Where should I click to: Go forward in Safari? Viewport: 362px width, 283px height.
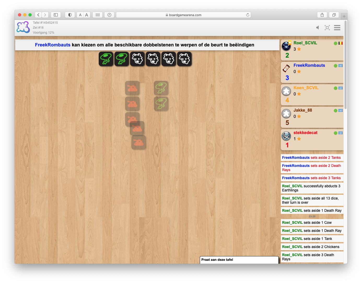pos(45,15)
